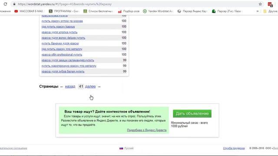
Task: Open query 'краска +для замши саламандер купить'
Action: coord(68,60)
